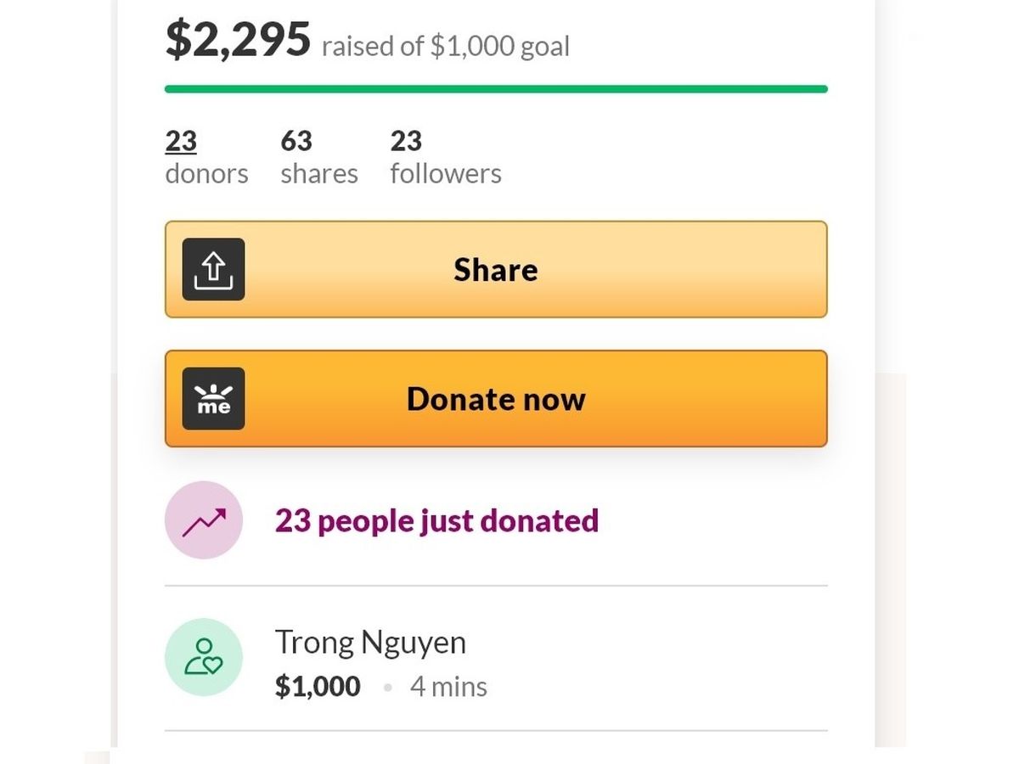Open the underlined 23 donors count
This screenshot has width=1019, height=764.
coord(181,141)
